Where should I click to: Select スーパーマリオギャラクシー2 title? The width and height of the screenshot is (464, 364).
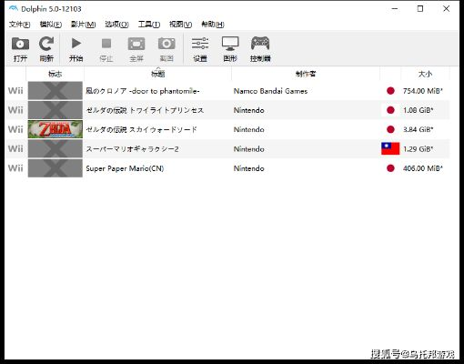click(x=132, y=149)
